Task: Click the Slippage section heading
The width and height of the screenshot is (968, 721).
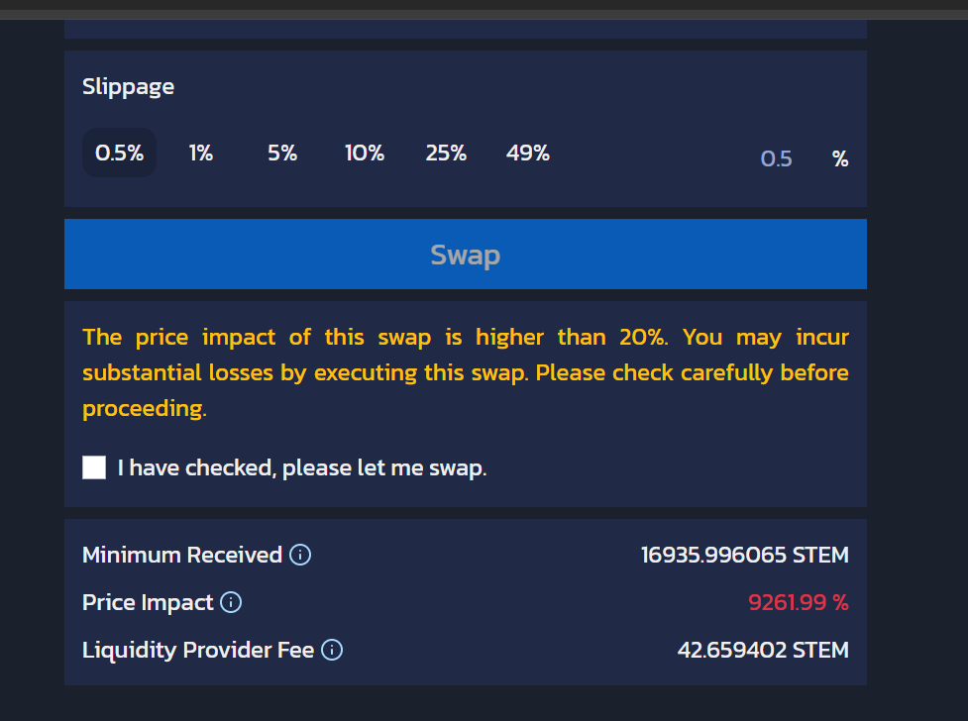Action: [x=128, y=86]
